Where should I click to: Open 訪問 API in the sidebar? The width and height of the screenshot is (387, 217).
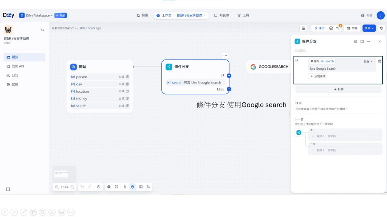tap(25, 66)
